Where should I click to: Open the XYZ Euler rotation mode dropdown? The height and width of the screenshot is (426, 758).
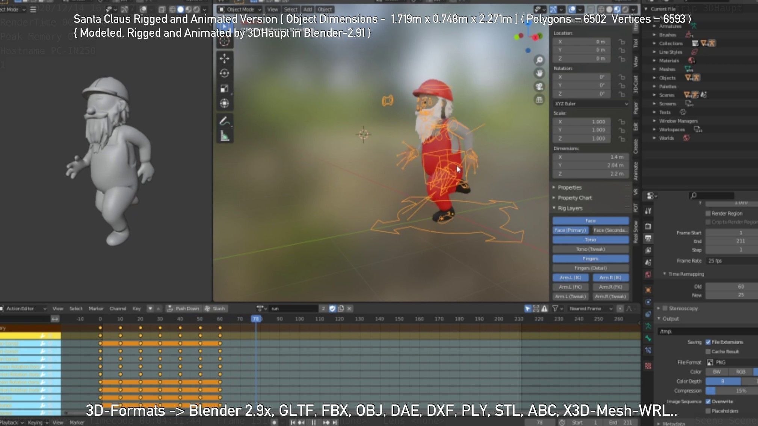pyautogui.click(x=591, y=103)
